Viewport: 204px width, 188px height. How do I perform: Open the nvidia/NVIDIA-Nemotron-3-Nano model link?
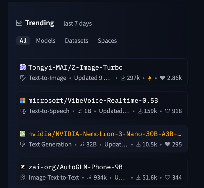point(105,134)
